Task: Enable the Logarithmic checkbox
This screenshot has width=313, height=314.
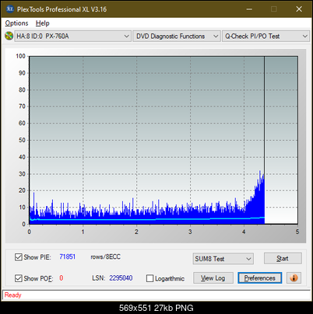Action: 149,278
